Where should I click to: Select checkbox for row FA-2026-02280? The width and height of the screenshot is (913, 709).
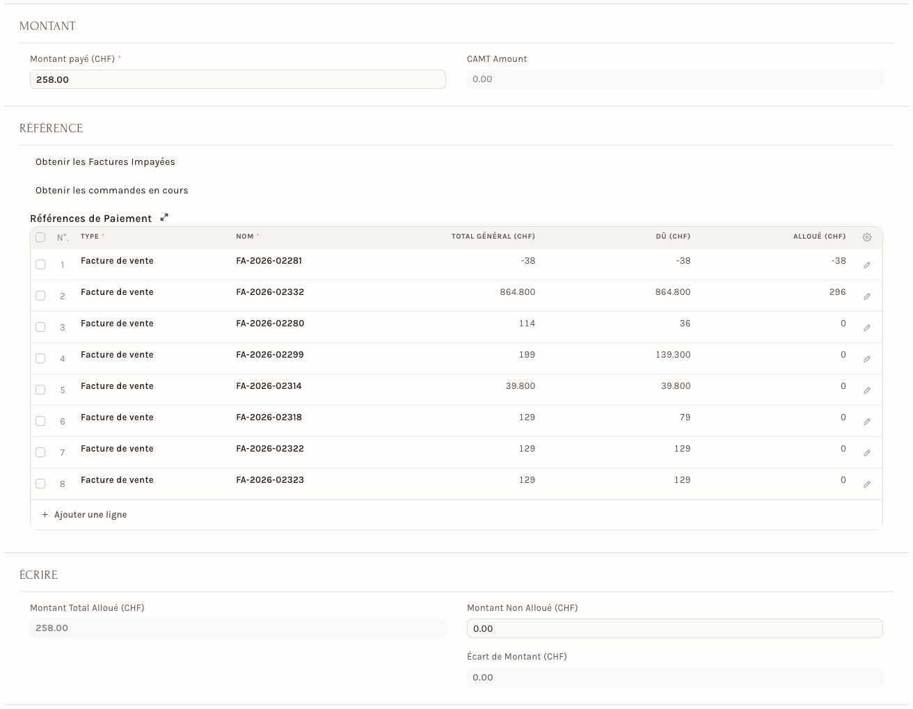(x=40, y=327)
